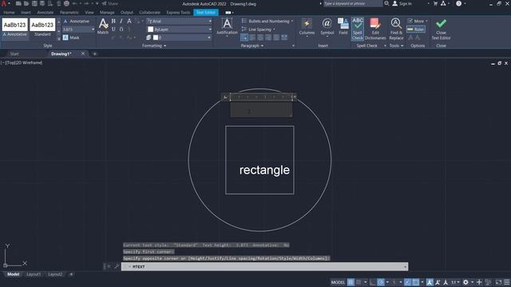
Task: Insert a Field
Action: click(x=343, y=26)
